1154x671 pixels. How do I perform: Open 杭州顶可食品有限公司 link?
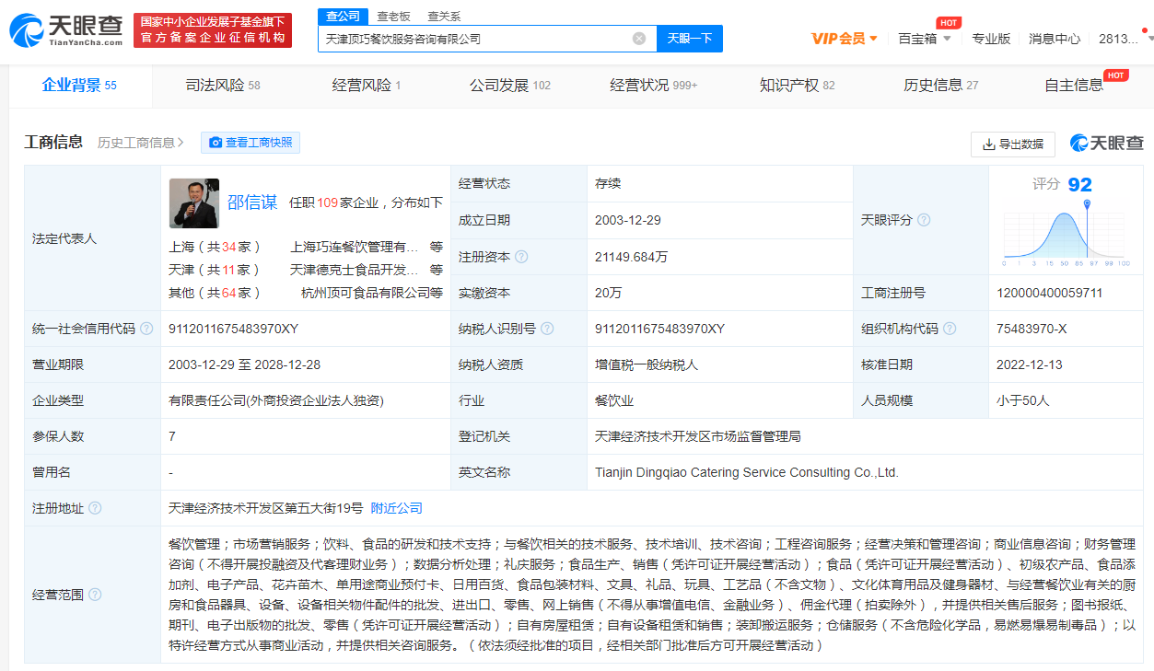tap(366, 293)
